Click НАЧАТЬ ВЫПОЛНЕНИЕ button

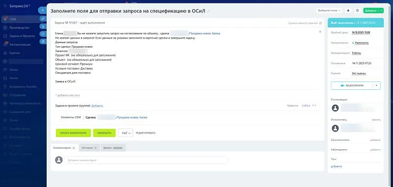73,133
